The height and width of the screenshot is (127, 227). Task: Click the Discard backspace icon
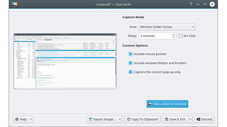[x=198, y=119]
